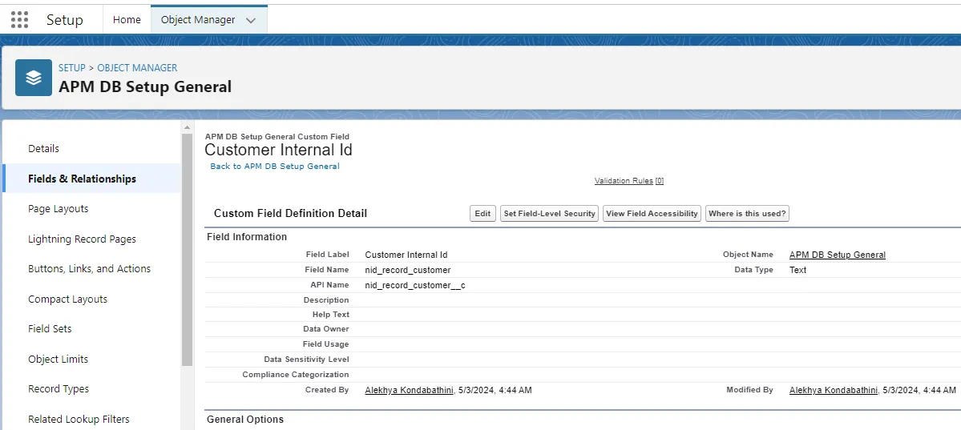Image resolution: width=961 pixels, height=430 pixels.
Task: Select Fields & Relationships in sidebar
Action: (x=82, y=179)
